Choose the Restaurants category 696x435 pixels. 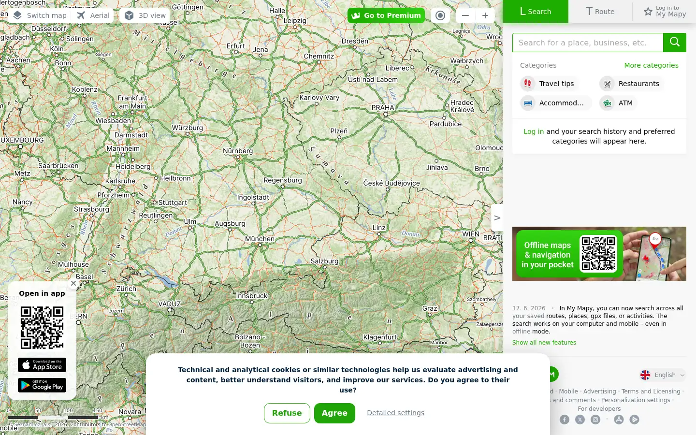[x=631, y=84]
